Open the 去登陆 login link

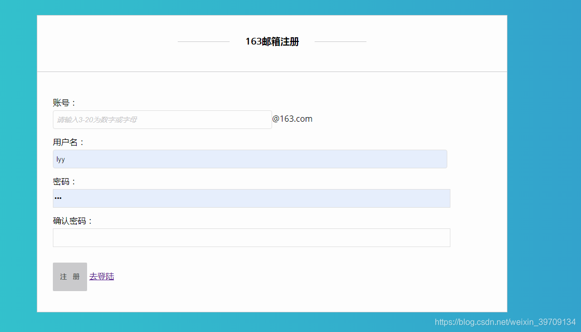click(102, 276)
